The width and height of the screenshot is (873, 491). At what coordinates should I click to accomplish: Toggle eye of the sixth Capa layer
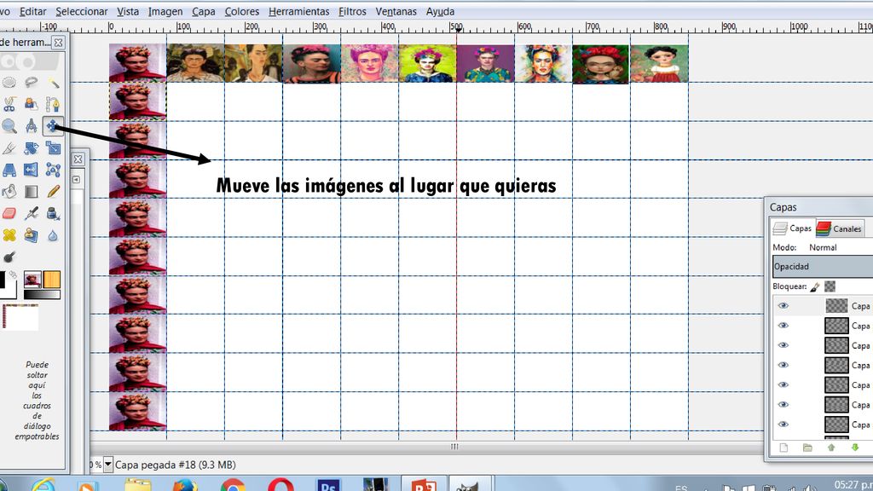click(783, 404)
